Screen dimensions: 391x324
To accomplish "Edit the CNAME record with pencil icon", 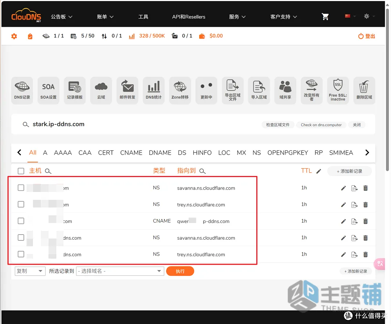I will pyautogui.click(x=343, y=221).
